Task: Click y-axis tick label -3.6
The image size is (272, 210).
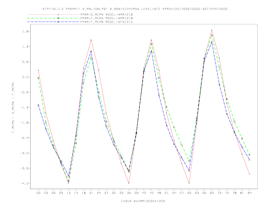Action: coord(24,168)
